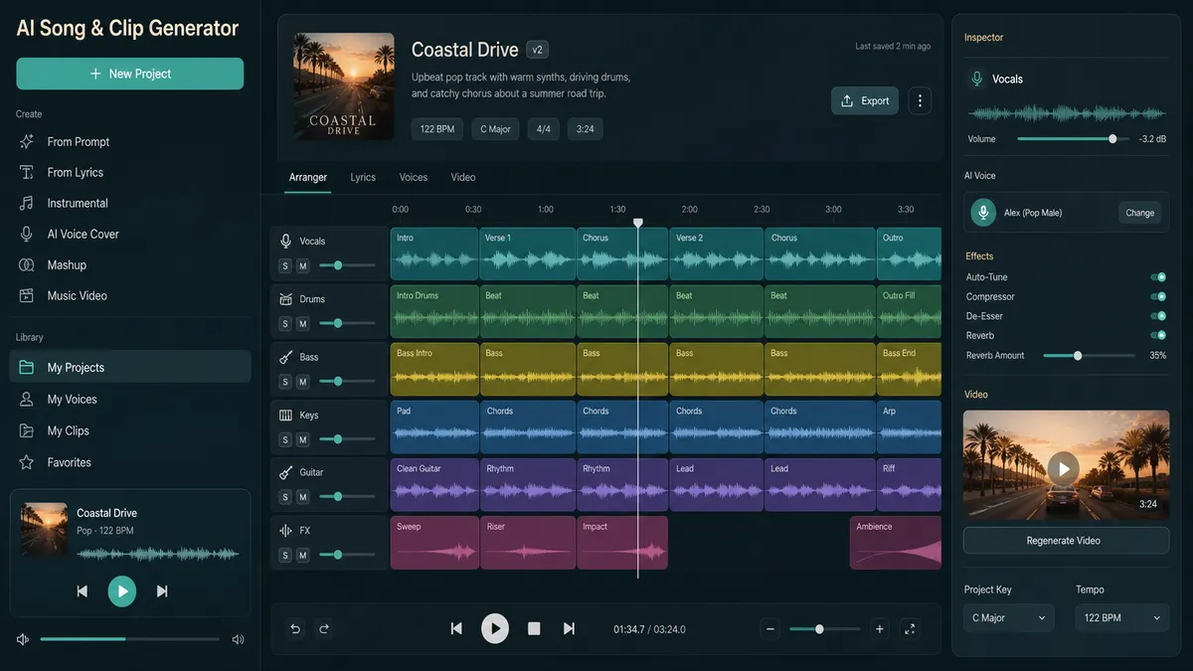
Task: Select My Projects in the library
Action: (x=129, y=368)
